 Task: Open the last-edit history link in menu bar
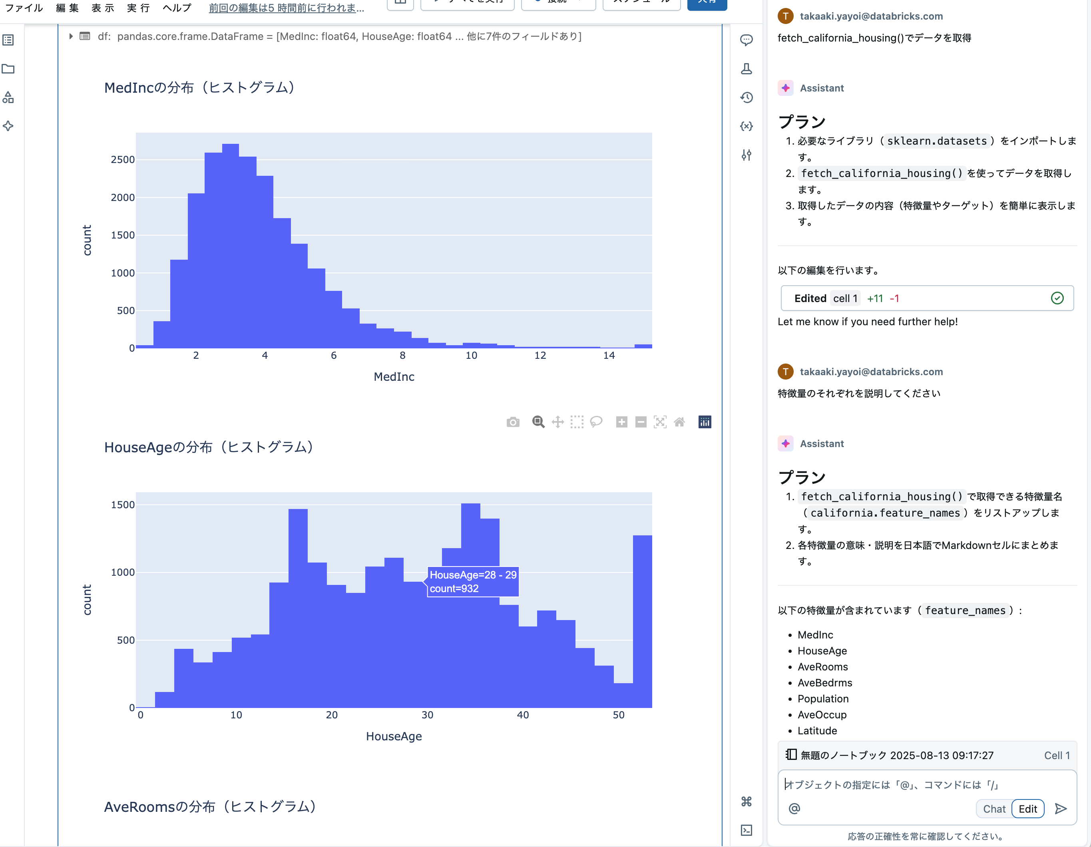pyautogui.click(x=286, y=8)
